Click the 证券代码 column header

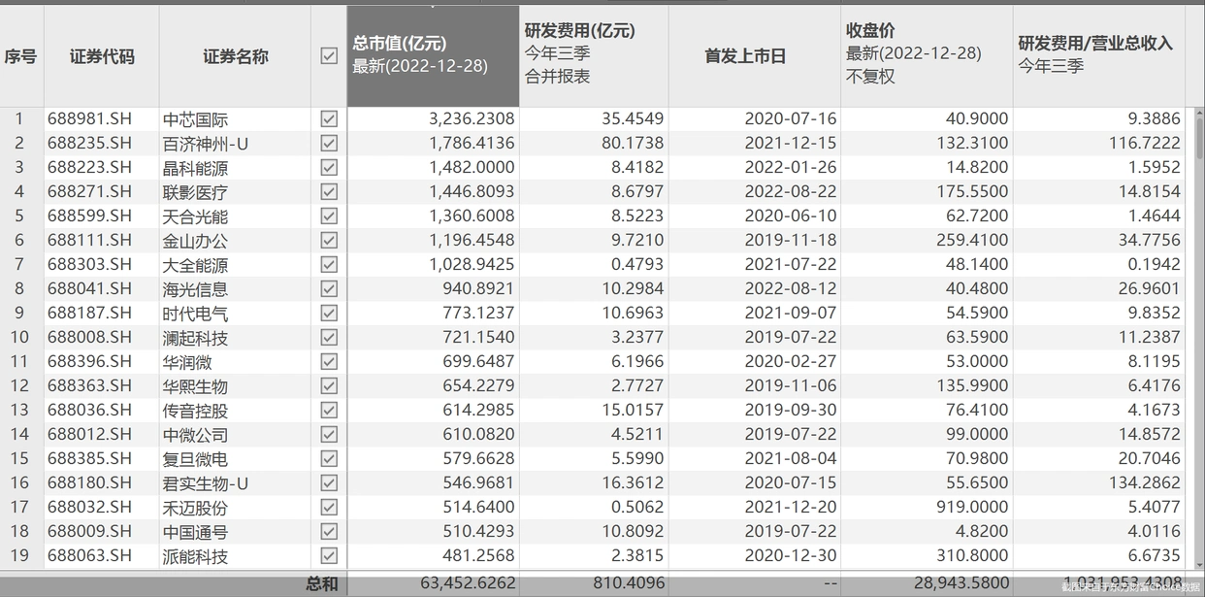(103, 55)
